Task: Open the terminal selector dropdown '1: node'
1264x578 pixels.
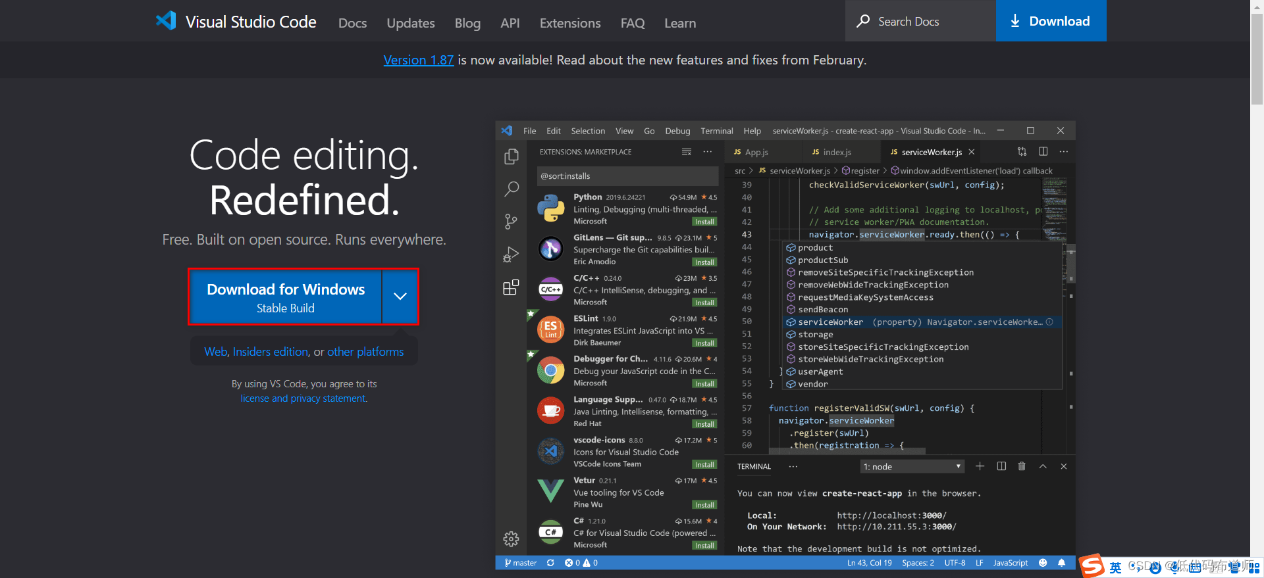Action: (x=912, y=466)
